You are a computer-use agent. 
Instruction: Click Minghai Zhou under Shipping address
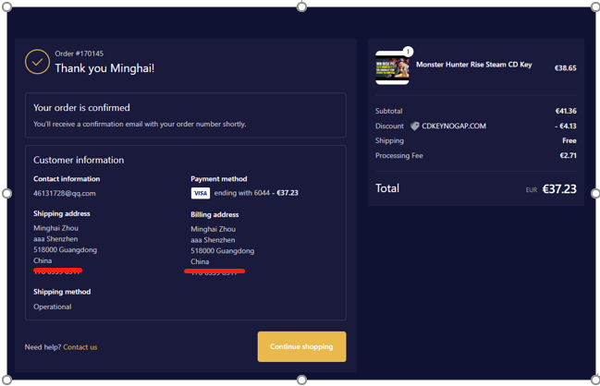tap(55, 228)
